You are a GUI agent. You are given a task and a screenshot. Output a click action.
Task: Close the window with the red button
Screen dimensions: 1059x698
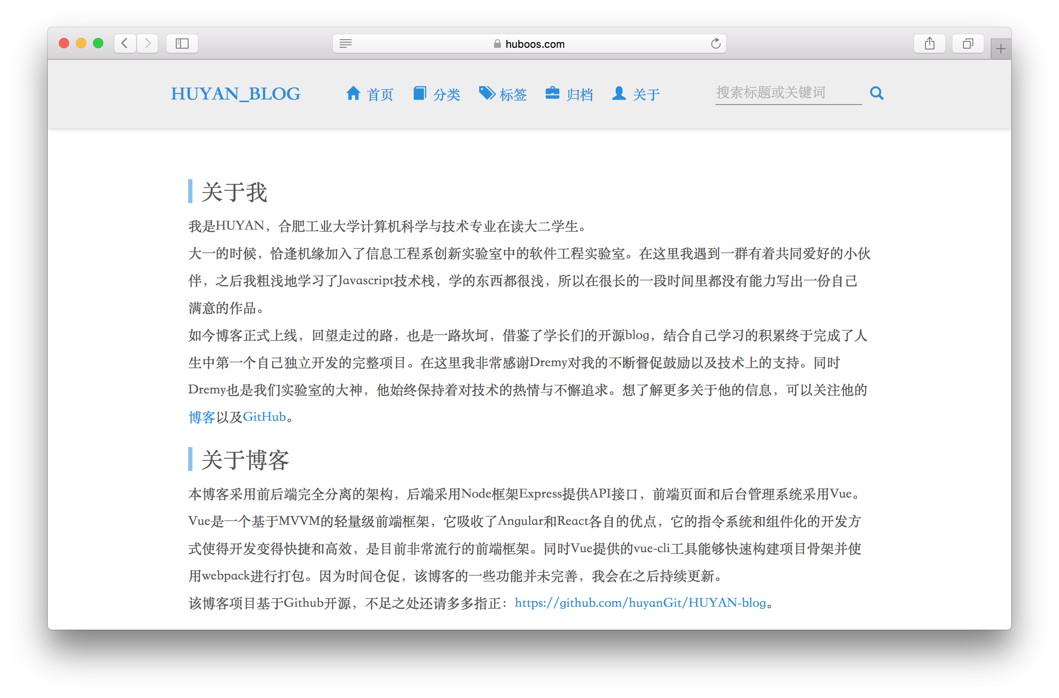[64, 43]
